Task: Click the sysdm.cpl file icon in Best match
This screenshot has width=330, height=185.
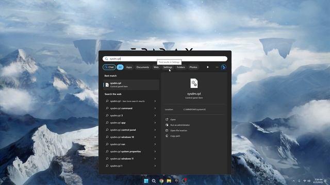Action: (107, 85)
